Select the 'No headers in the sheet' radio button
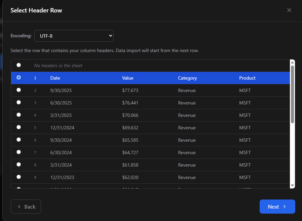This screenshot has width=302, height=221. click(x=18, y=65)
